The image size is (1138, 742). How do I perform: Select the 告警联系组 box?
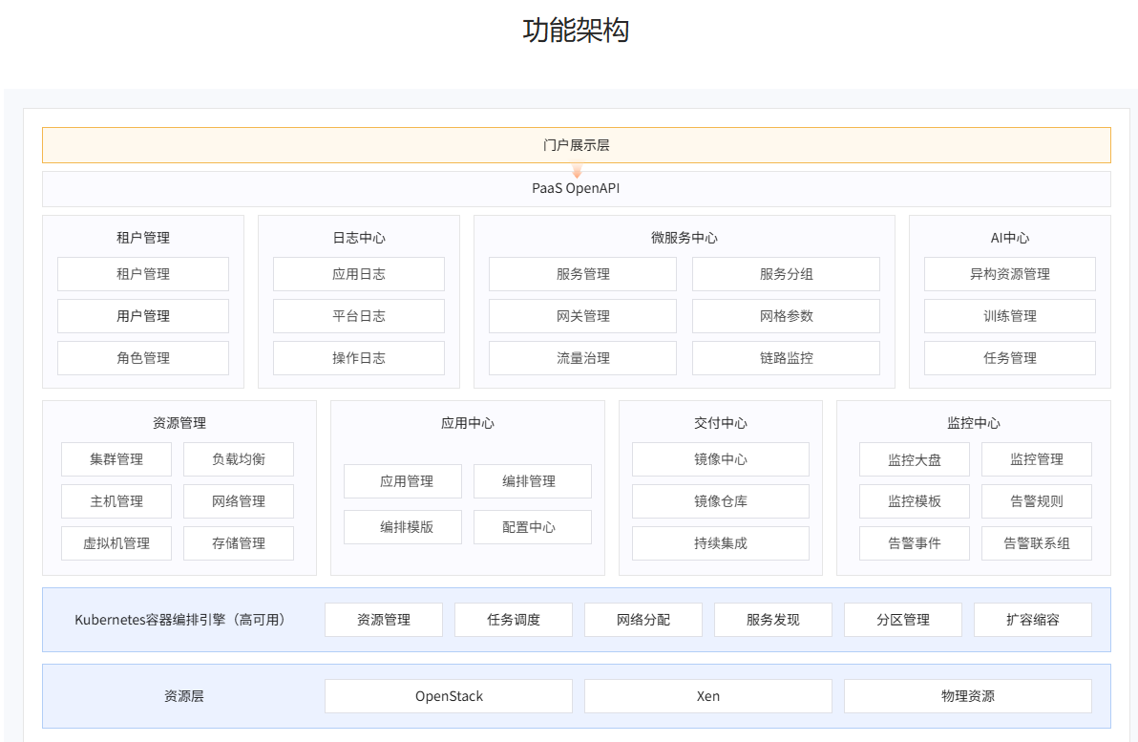coord(1036,543)
